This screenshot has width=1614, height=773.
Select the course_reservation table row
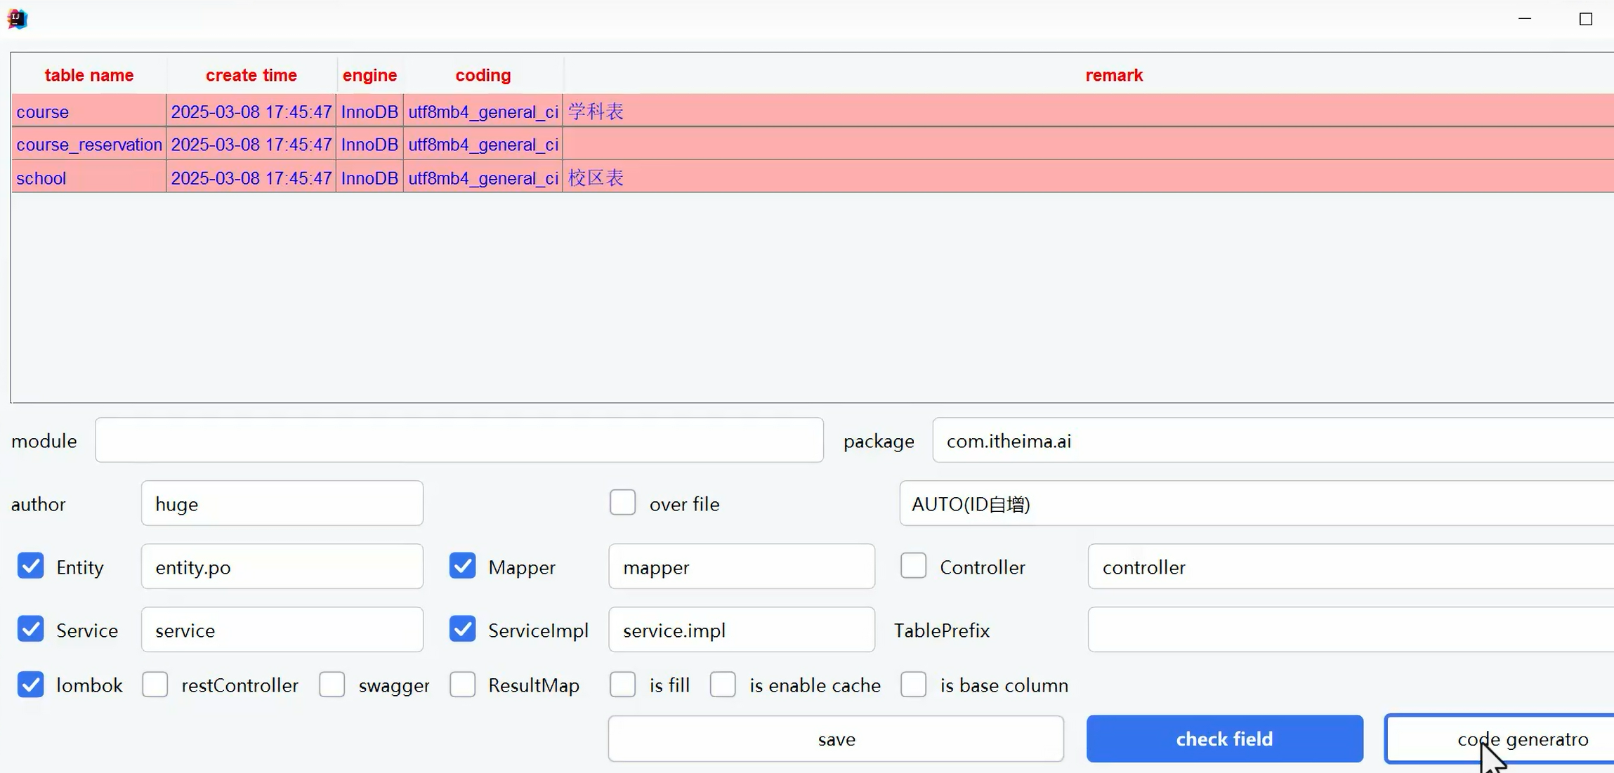click(x=89, y=145)
